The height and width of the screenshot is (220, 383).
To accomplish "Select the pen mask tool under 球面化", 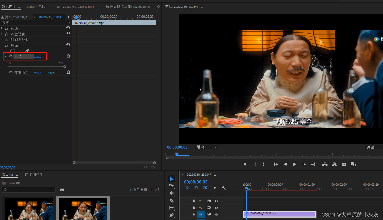I will click(x=27, y=51).
